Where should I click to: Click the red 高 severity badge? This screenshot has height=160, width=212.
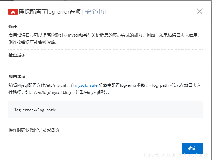(13, 12)
